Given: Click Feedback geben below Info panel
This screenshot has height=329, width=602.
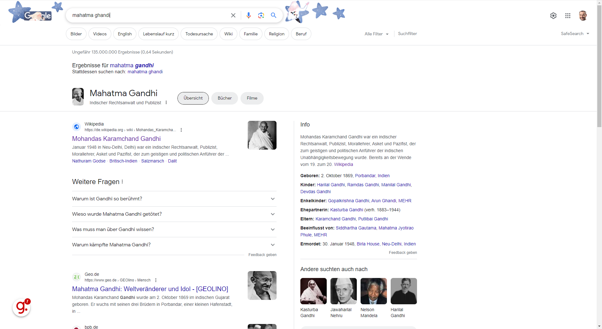Looking at the screenshot, I should pos(403,253).
